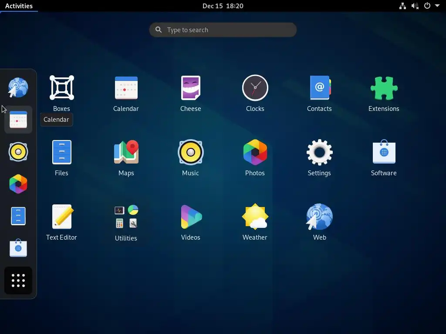
Task: Click the power icon in the top bar
Action: click(x=427, y=6)
